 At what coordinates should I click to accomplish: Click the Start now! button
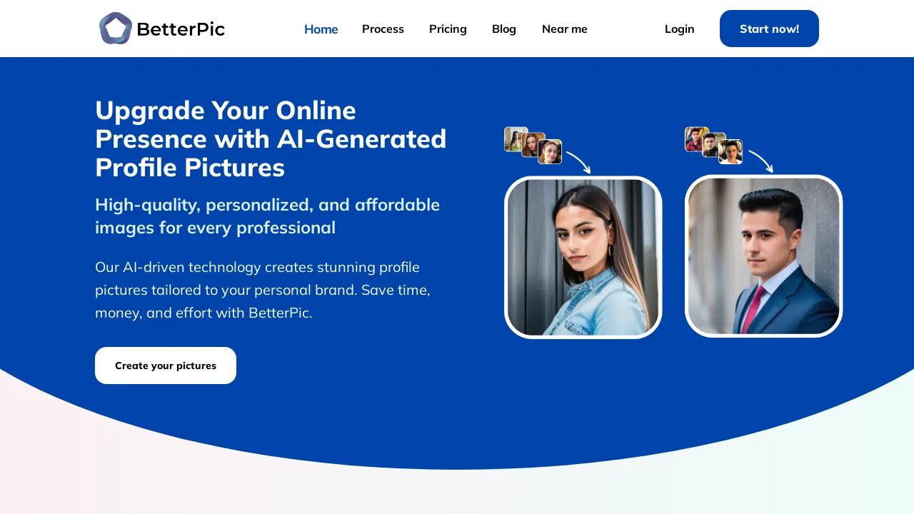(x=769, y=29)
